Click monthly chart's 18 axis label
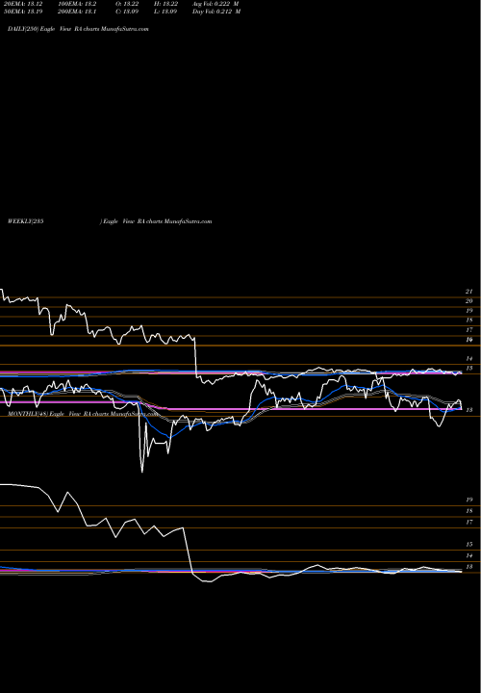 coord(469,511)
